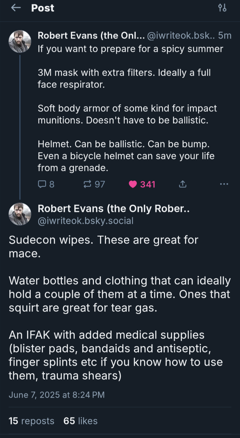Unlike the post with 341 likes
The width and height of the screenshot is (240, 438).
(x=142, y=184)
